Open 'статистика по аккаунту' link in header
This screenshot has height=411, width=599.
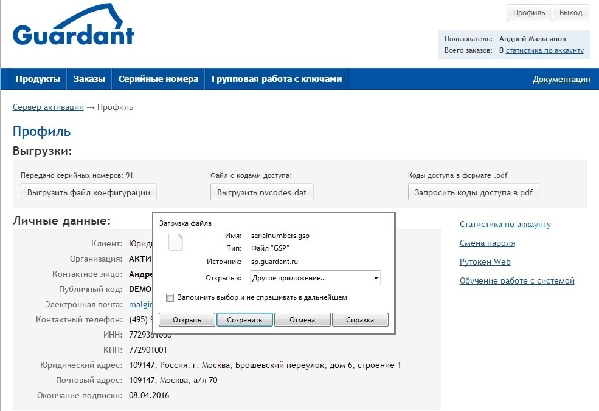544,50
